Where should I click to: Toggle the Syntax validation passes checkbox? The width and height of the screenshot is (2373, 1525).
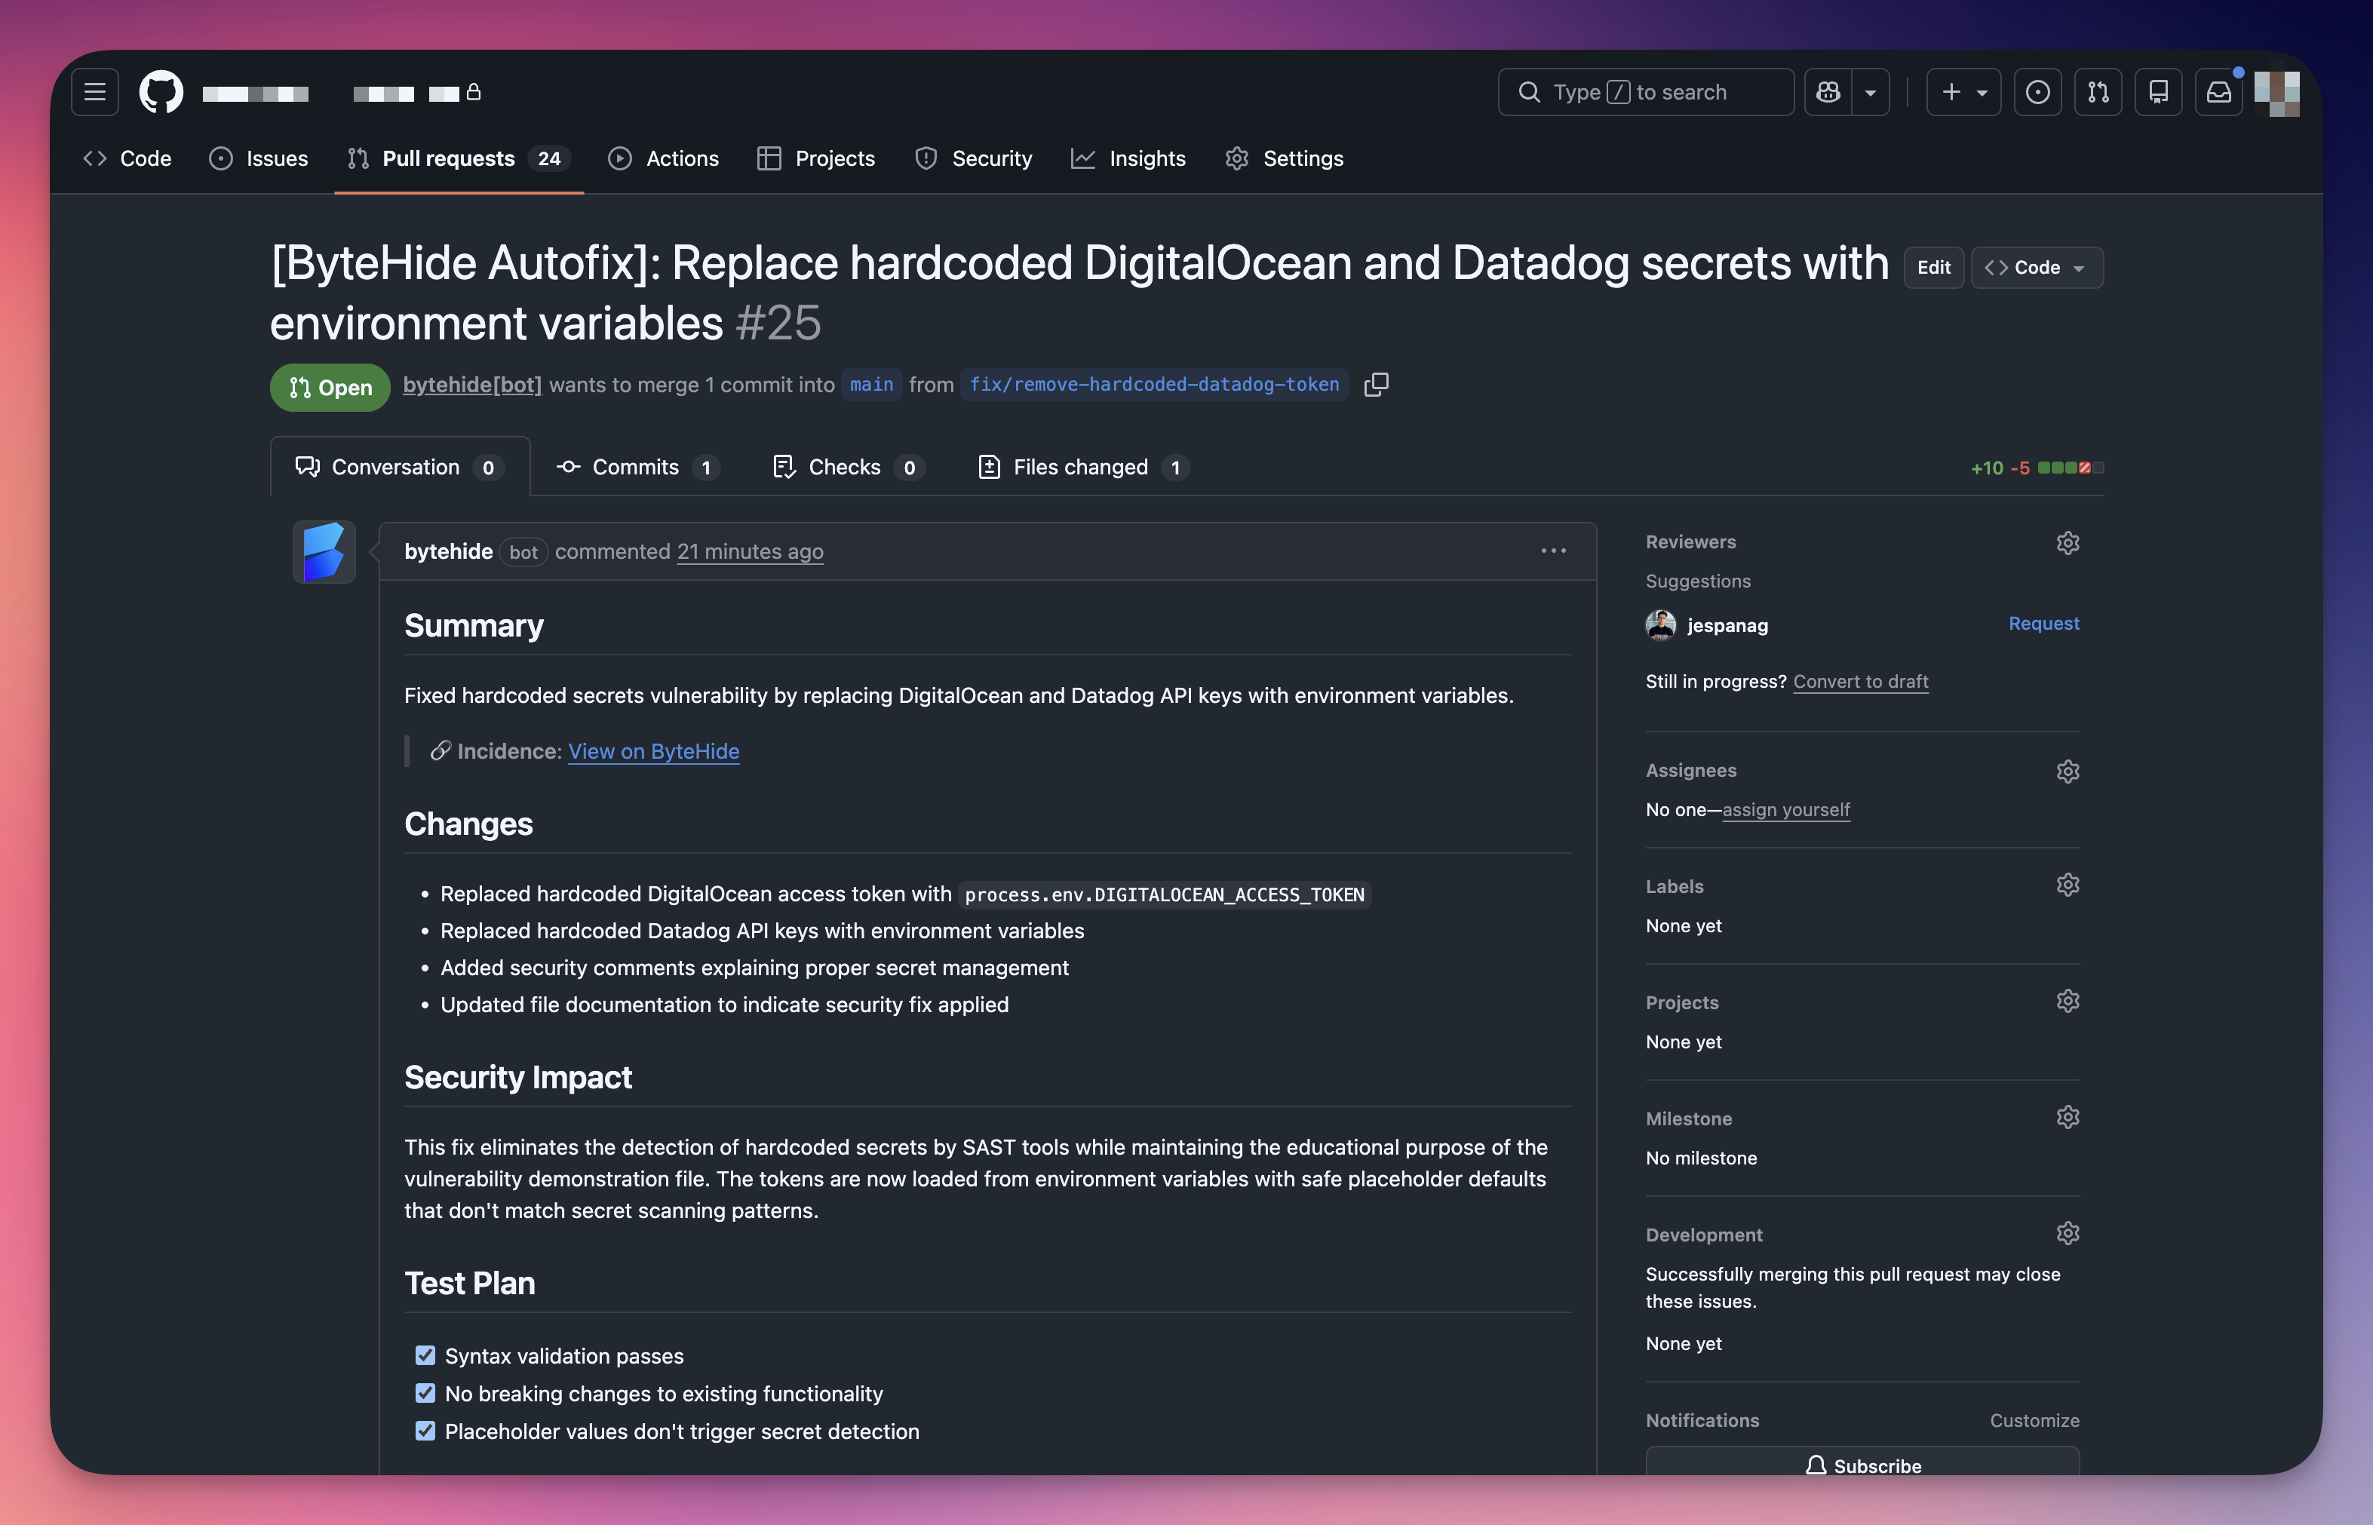426,1355
